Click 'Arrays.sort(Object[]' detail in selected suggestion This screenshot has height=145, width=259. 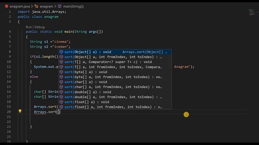coord(143,52)
